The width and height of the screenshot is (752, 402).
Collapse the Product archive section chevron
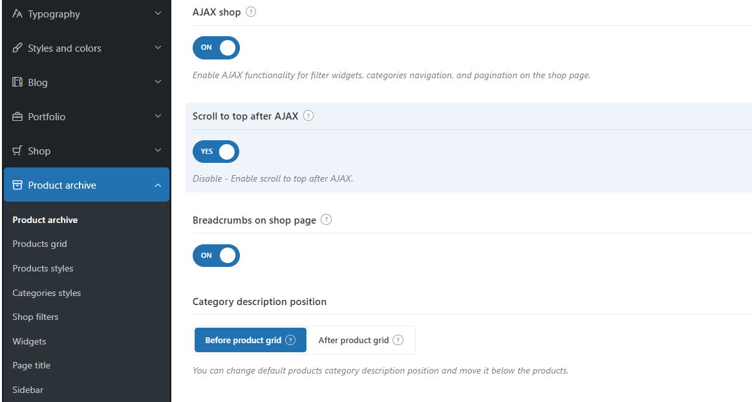[x=158, y=185]
